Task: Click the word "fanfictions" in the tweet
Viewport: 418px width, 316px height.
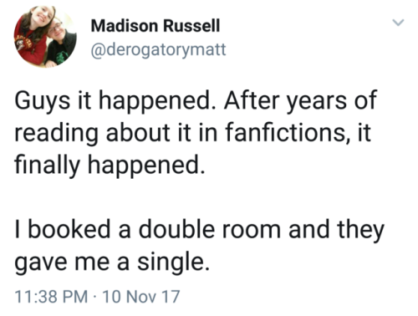Action: pyautogui.click(x=286, y=132)
